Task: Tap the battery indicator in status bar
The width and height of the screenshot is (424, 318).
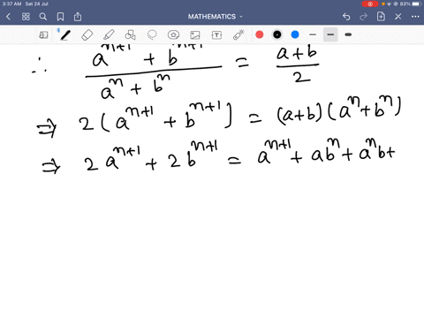Action: [x=417, y=4]
